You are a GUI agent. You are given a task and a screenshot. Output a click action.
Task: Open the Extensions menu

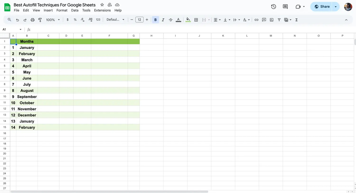click(x=102, y=10)
